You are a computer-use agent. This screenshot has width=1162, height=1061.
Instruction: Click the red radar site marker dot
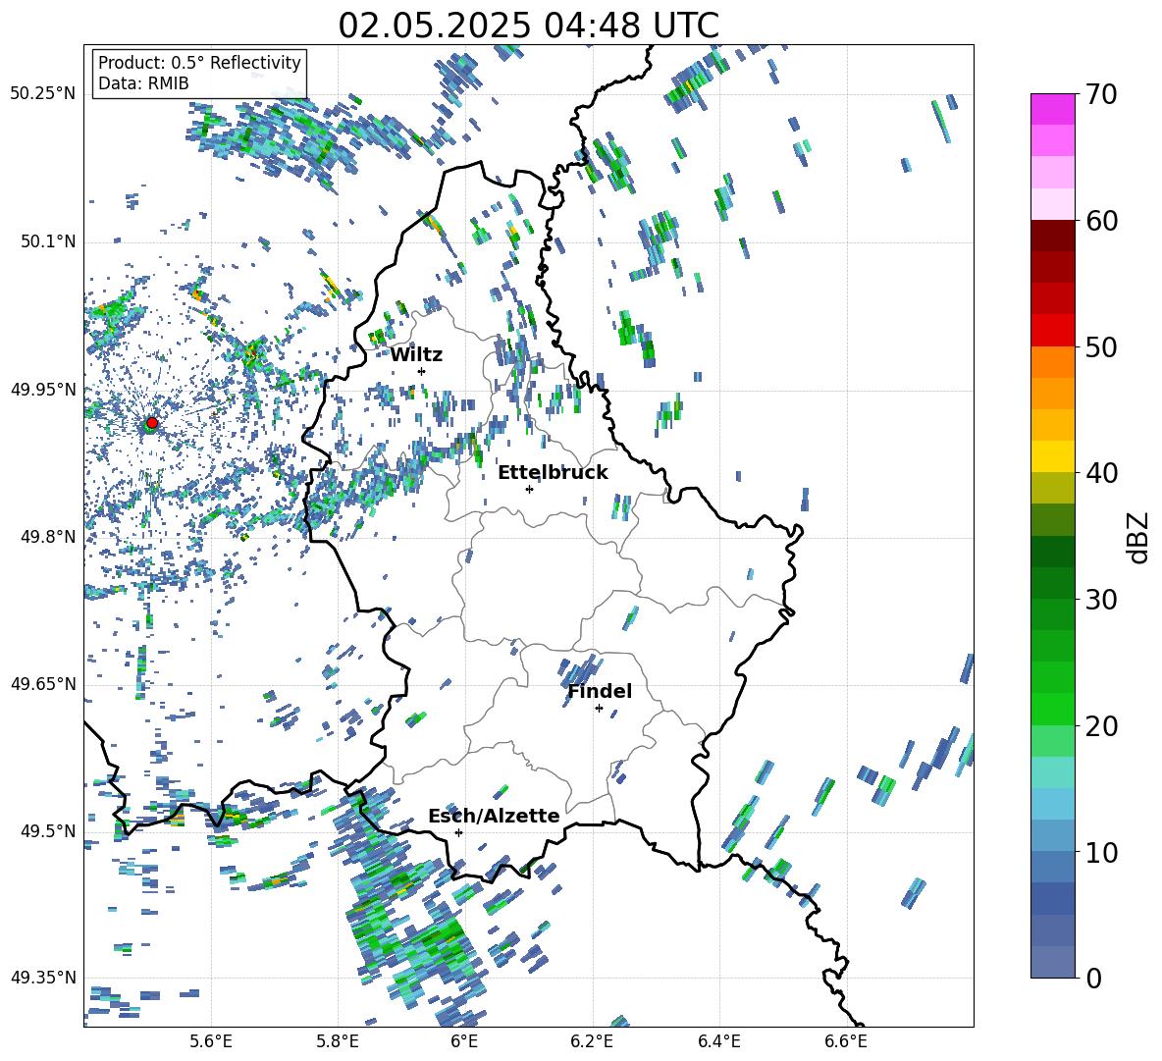coord(152,423)
